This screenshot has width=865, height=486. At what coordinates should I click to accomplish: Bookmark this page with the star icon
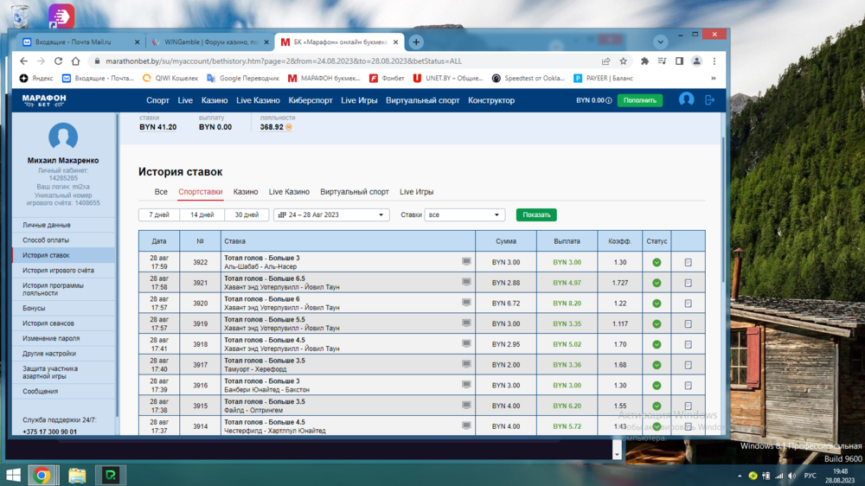pyautogui.click(x=623, y=61)
